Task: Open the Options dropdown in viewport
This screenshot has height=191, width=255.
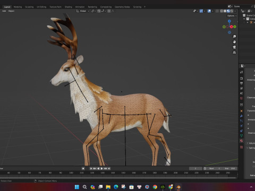Action: [x=232, y=16]
